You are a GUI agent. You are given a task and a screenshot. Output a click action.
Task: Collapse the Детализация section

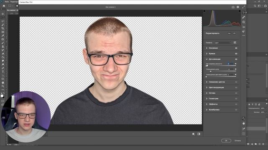[x=206, y=59]
